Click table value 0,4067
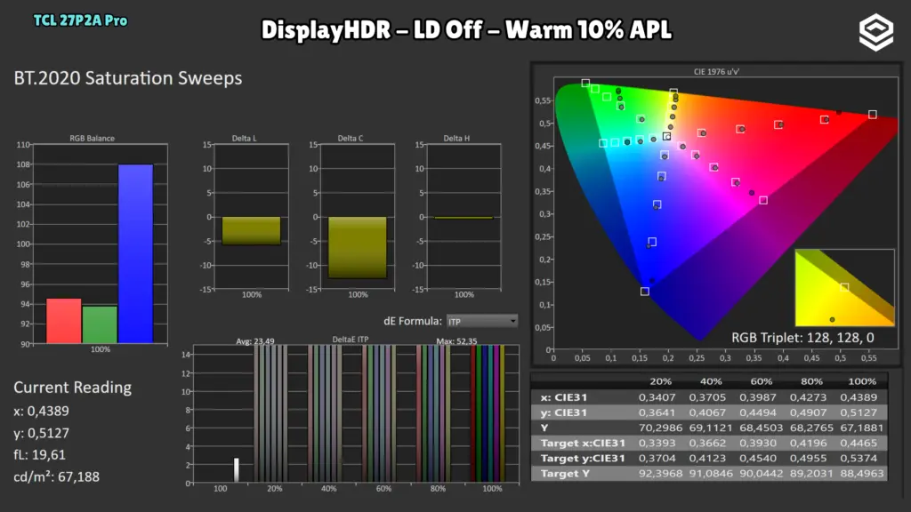This screenshot has width=911, height=512. tap(707, 412)
